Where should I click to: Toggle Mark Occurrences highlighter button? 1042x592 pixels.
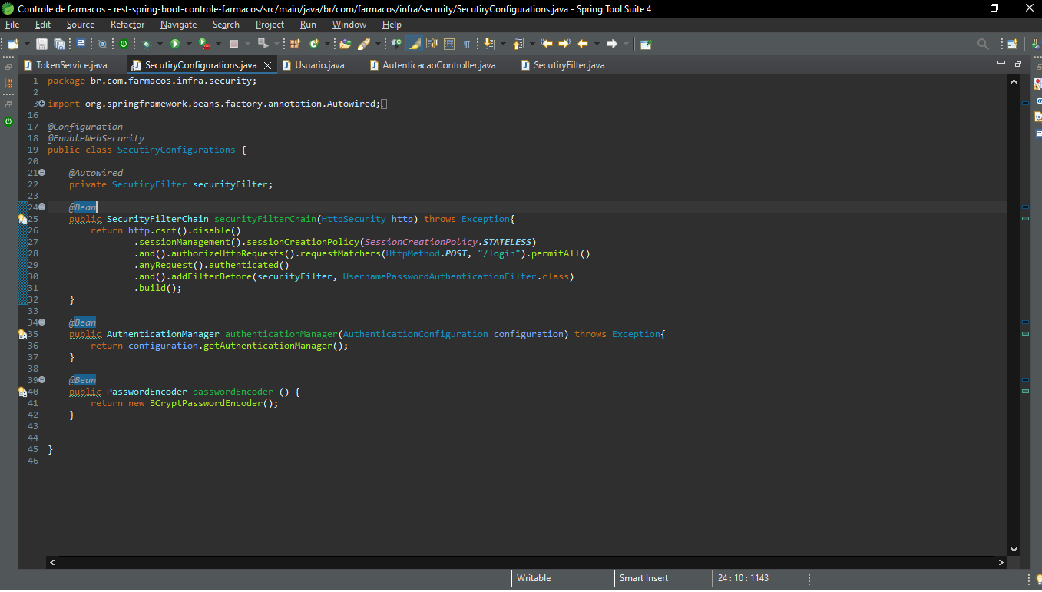[414, 44]
